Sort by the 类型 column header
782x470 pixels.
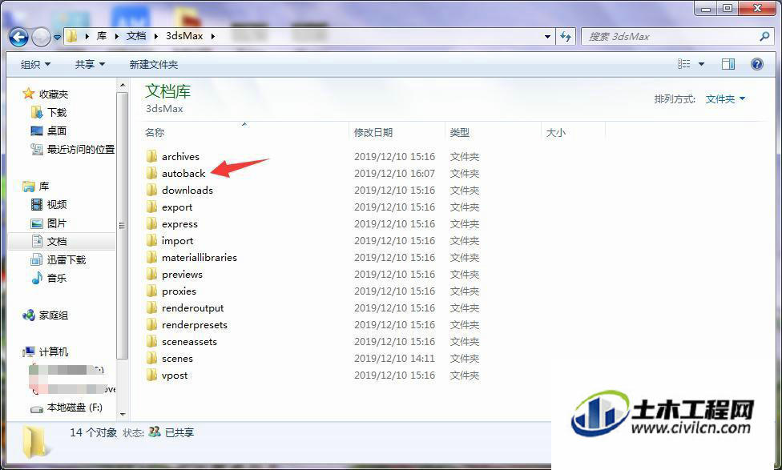tap(459, 133)
